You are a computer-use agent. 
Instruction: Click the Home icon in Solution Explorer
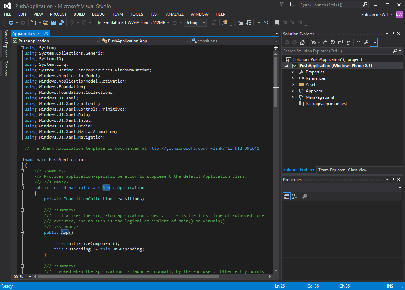point(302,42)
